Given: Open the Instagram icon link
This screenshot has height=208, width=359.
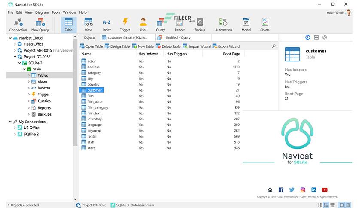Looking at the screenshot, I should [303, 190].
